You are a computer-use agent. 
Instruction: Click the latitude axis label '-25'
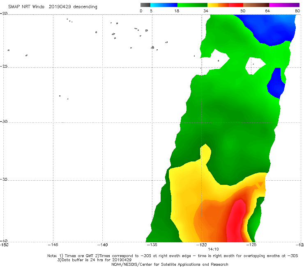click(x=4, y=66)
